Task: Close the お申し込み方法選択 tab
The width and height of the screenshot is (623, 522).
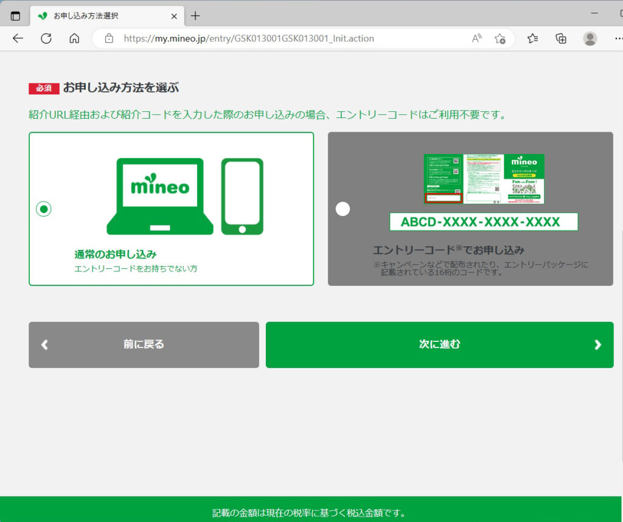Action: click(x=174, y=16)
